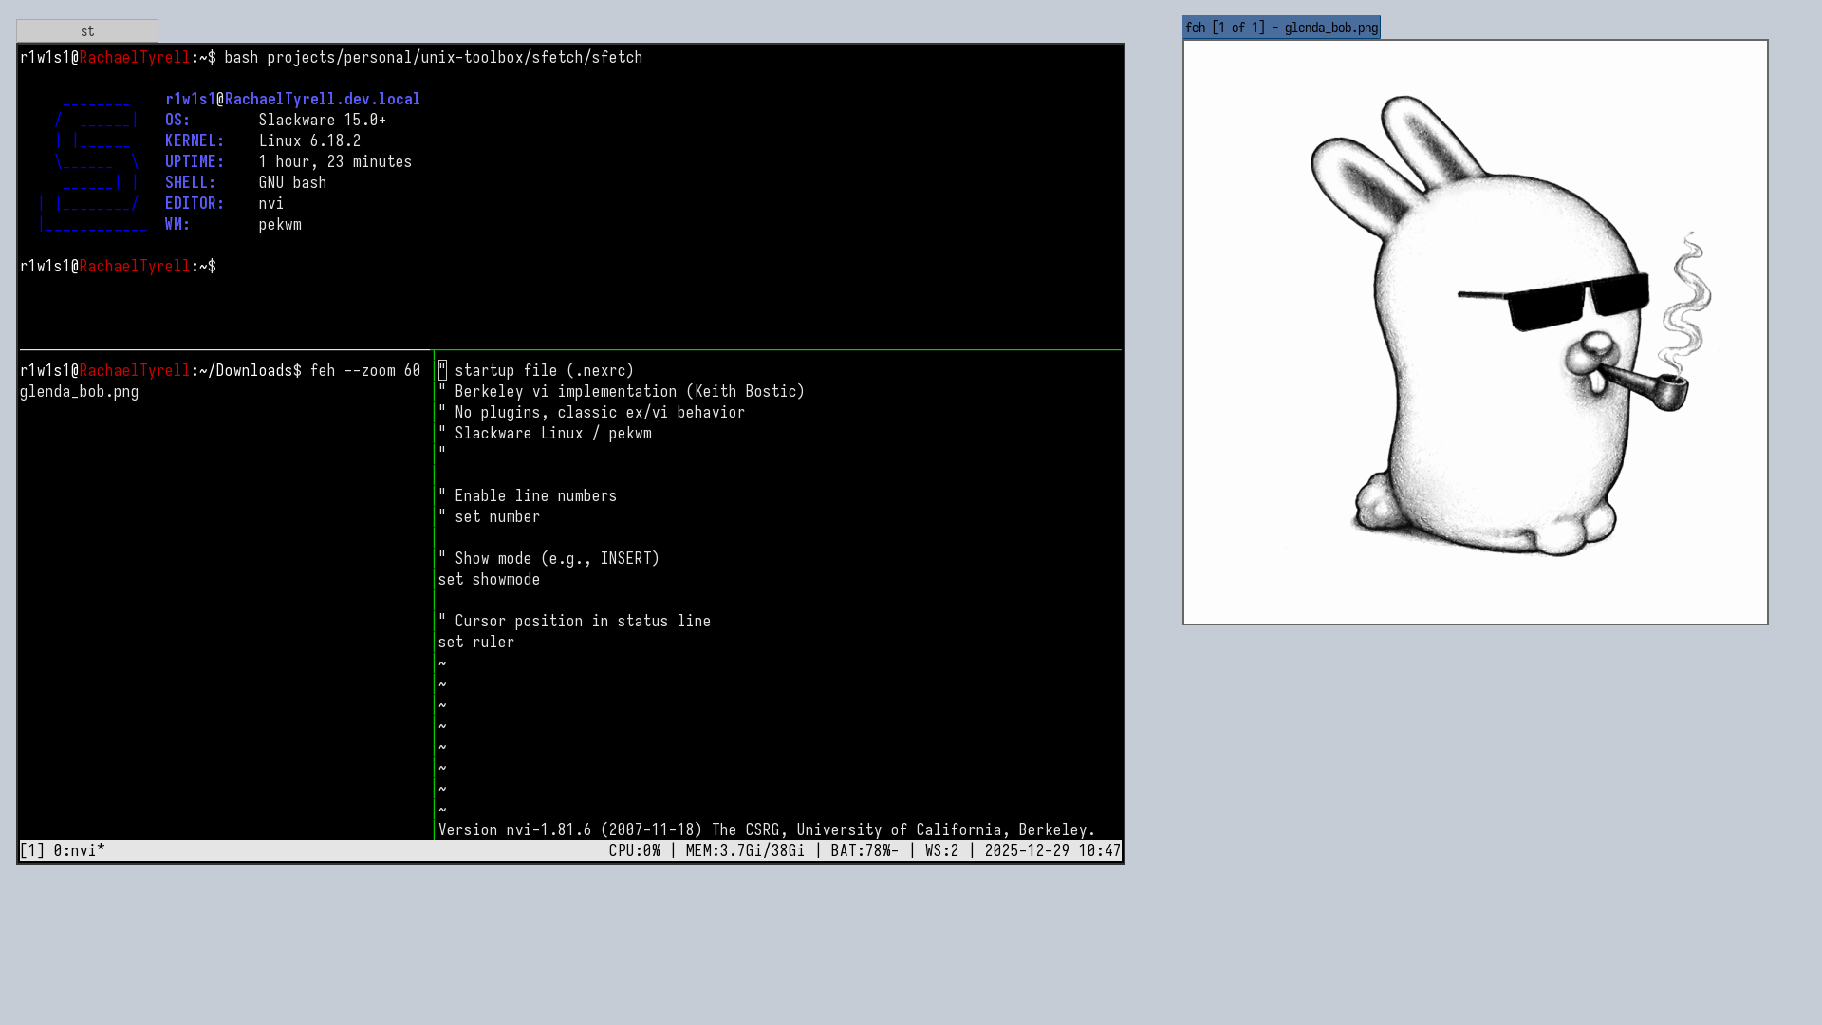Click the nvi cursor at first line
Screen dimensions: 1822x1025
(x=442, y=370)
